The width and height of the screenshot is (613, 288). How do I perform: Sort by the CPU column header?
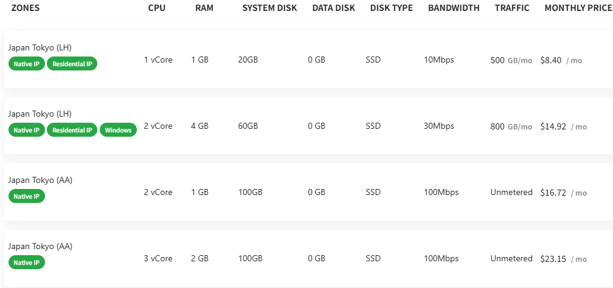coord(157,8)
